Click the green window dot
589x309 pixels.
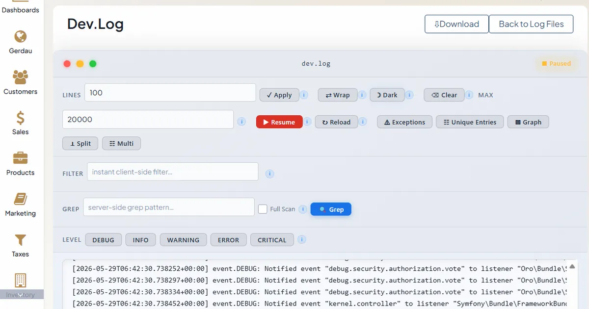(x=93, y=64)
